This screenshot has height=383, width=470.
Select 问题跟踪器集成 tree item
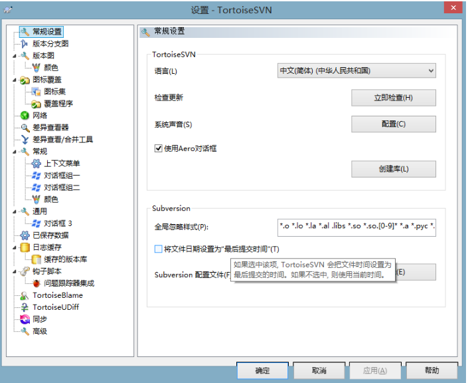pyautogui.click(x=69, y=283)
